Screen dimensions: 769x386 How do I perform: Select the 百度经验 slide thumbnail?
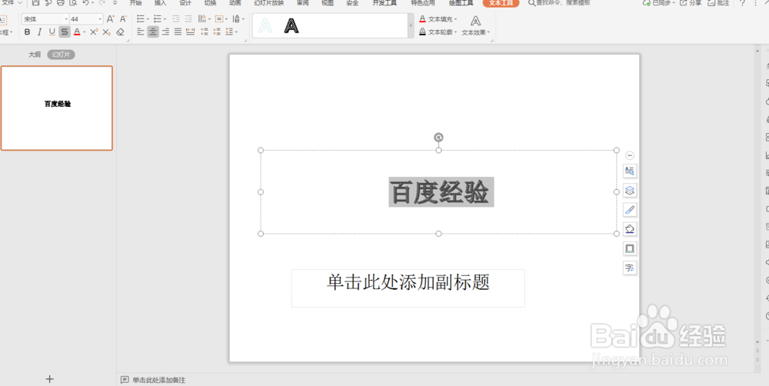(x=56, y=108)
